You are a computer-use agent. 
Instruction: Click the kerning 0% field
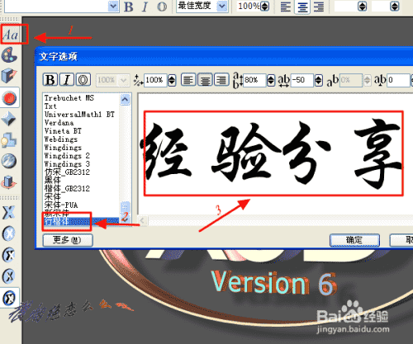(351, 80)
